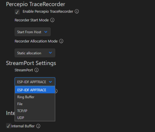Open info icon beside Enable Percepio TraceRecorder
Screen dimensions: 155x132
click(x=77, y=11)
